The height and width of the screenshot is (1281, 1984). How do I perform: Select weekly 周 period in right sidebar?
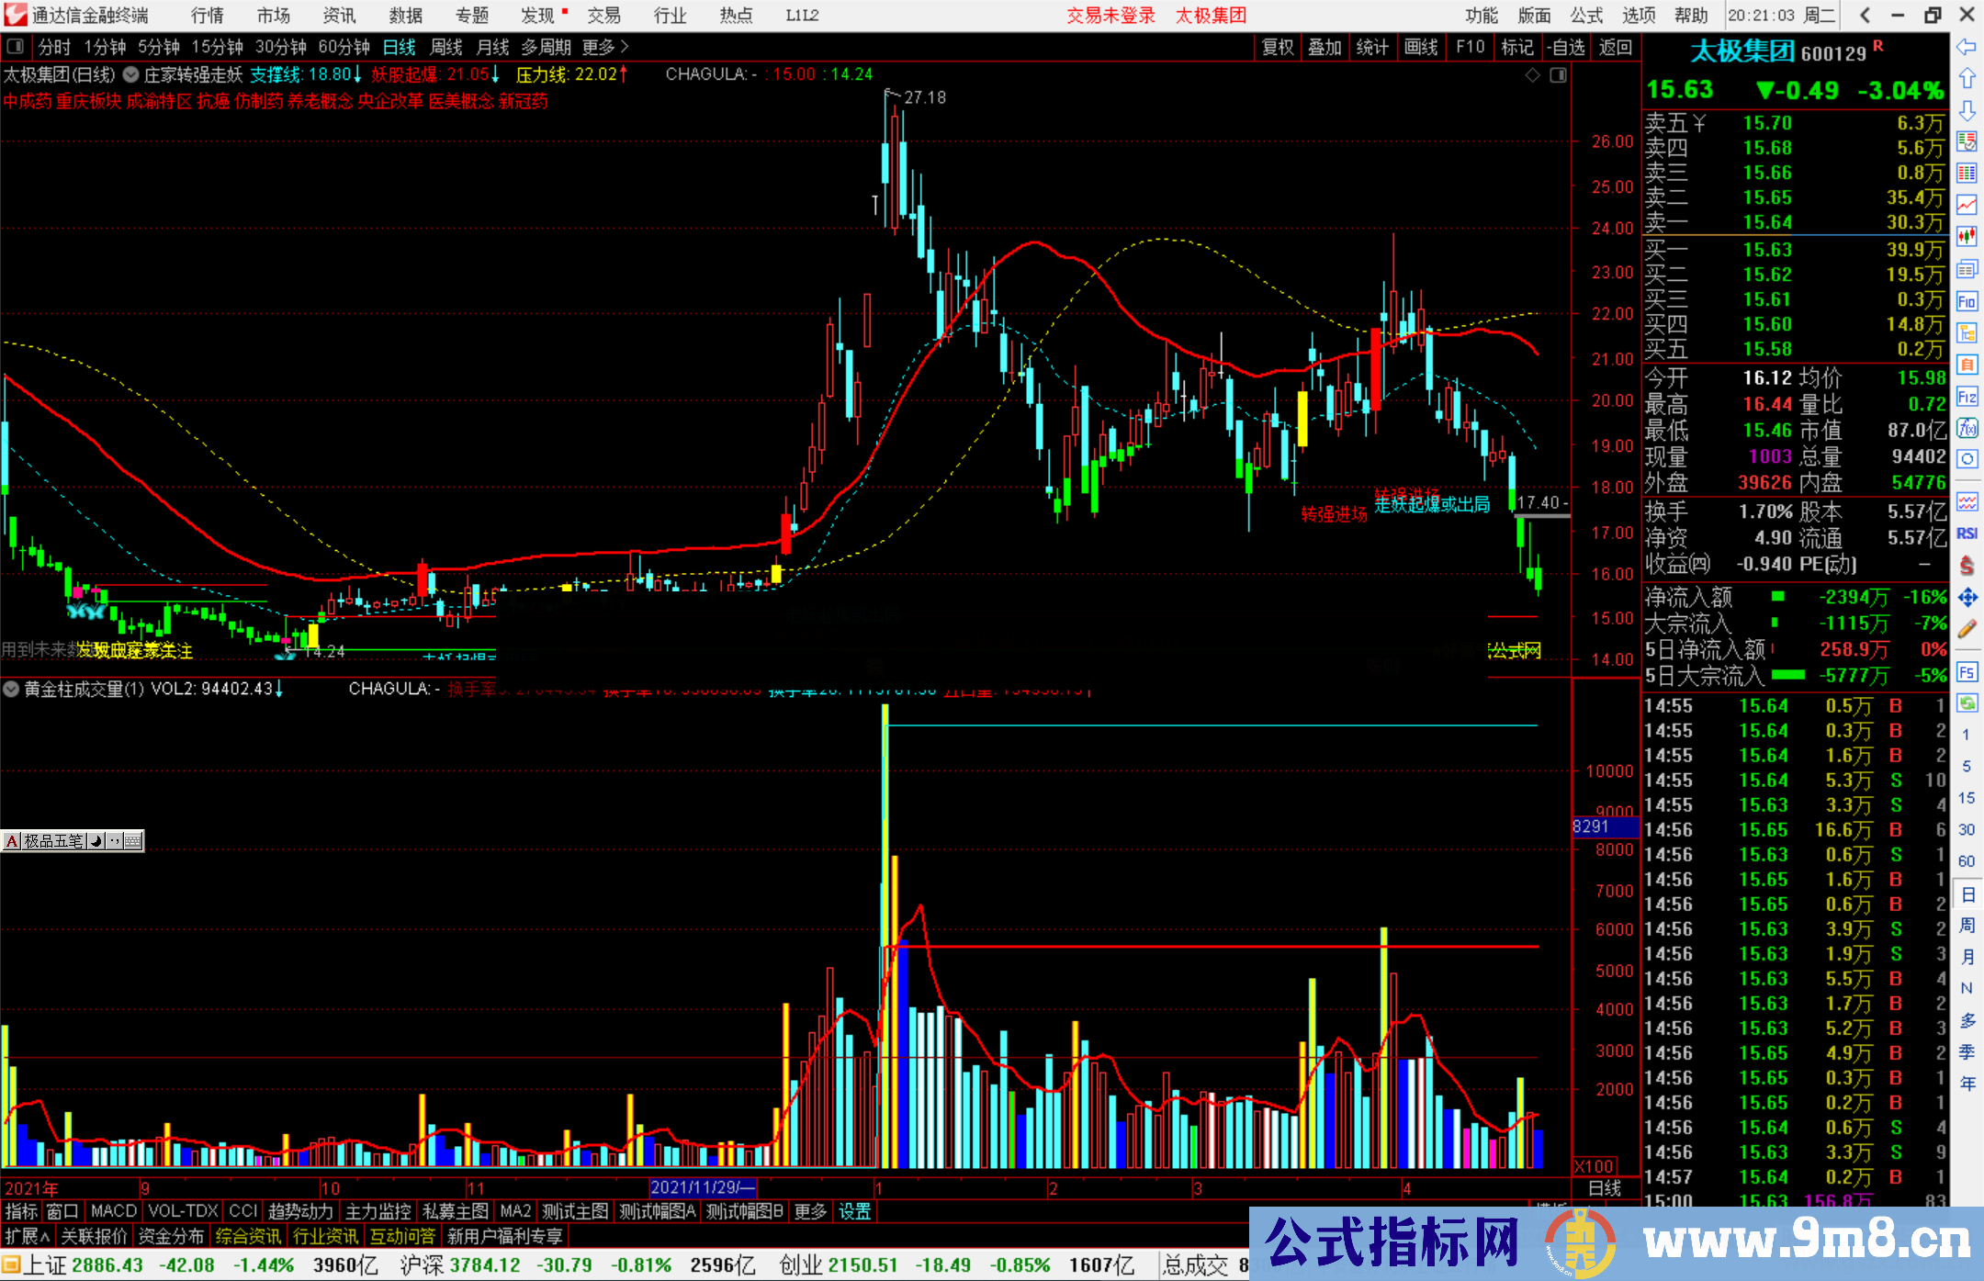1967,926
